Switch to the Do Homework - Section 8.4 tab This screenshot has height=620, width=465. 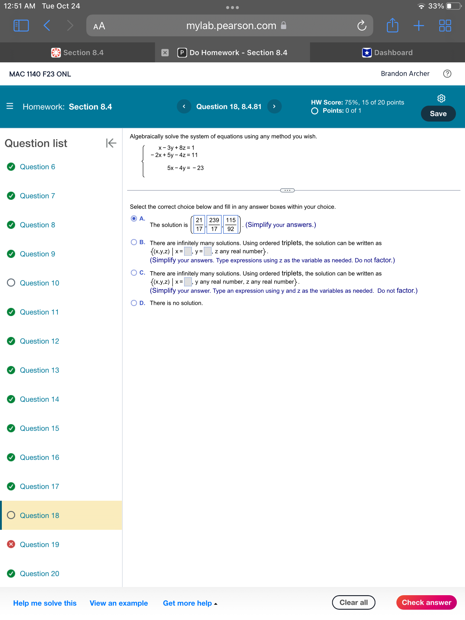[x=232, y=53]
